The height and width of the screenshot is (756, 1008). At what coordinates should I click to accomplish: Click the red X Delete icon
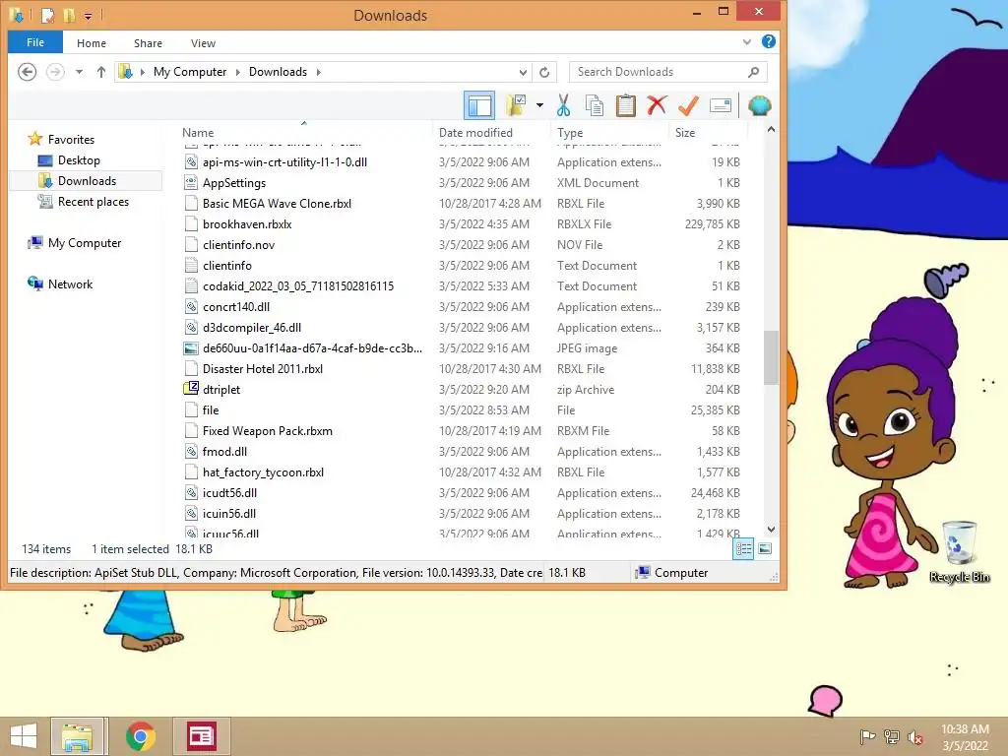coord(657,105)
